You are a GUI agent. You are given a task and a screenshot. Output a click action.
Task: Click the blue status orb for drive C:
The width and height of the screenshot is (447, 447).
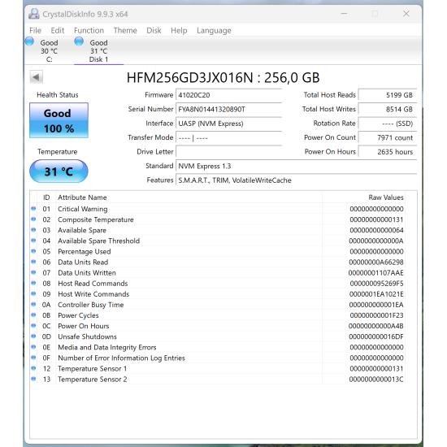[x=29, y=41]
